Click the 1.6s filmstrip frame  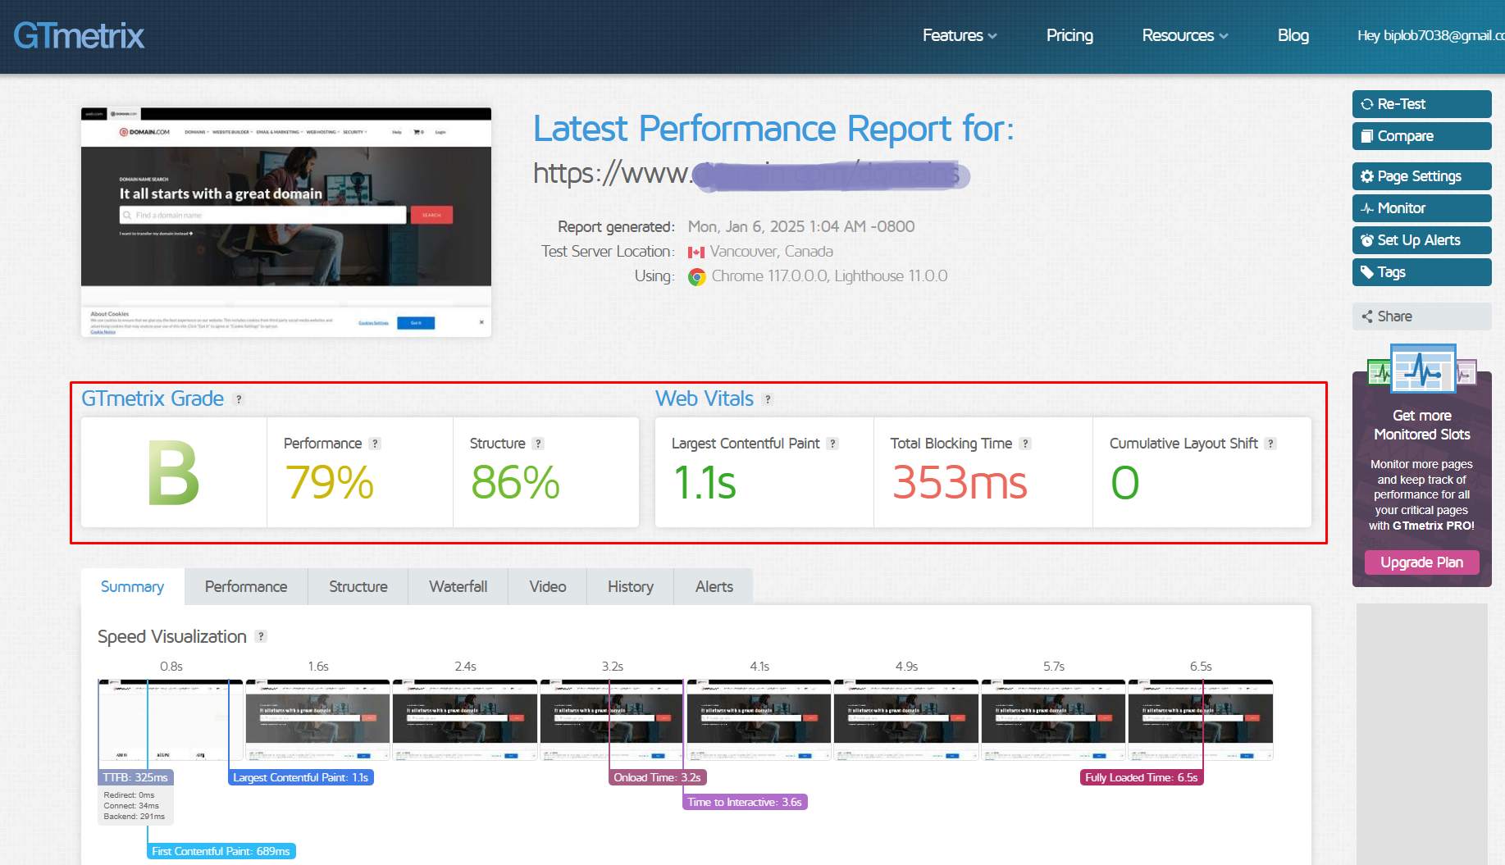[317, 720]
